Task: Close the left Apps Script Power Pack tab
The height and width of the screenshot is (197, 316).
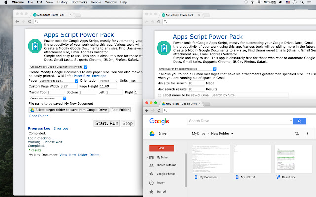Action: tap(70, 15)
